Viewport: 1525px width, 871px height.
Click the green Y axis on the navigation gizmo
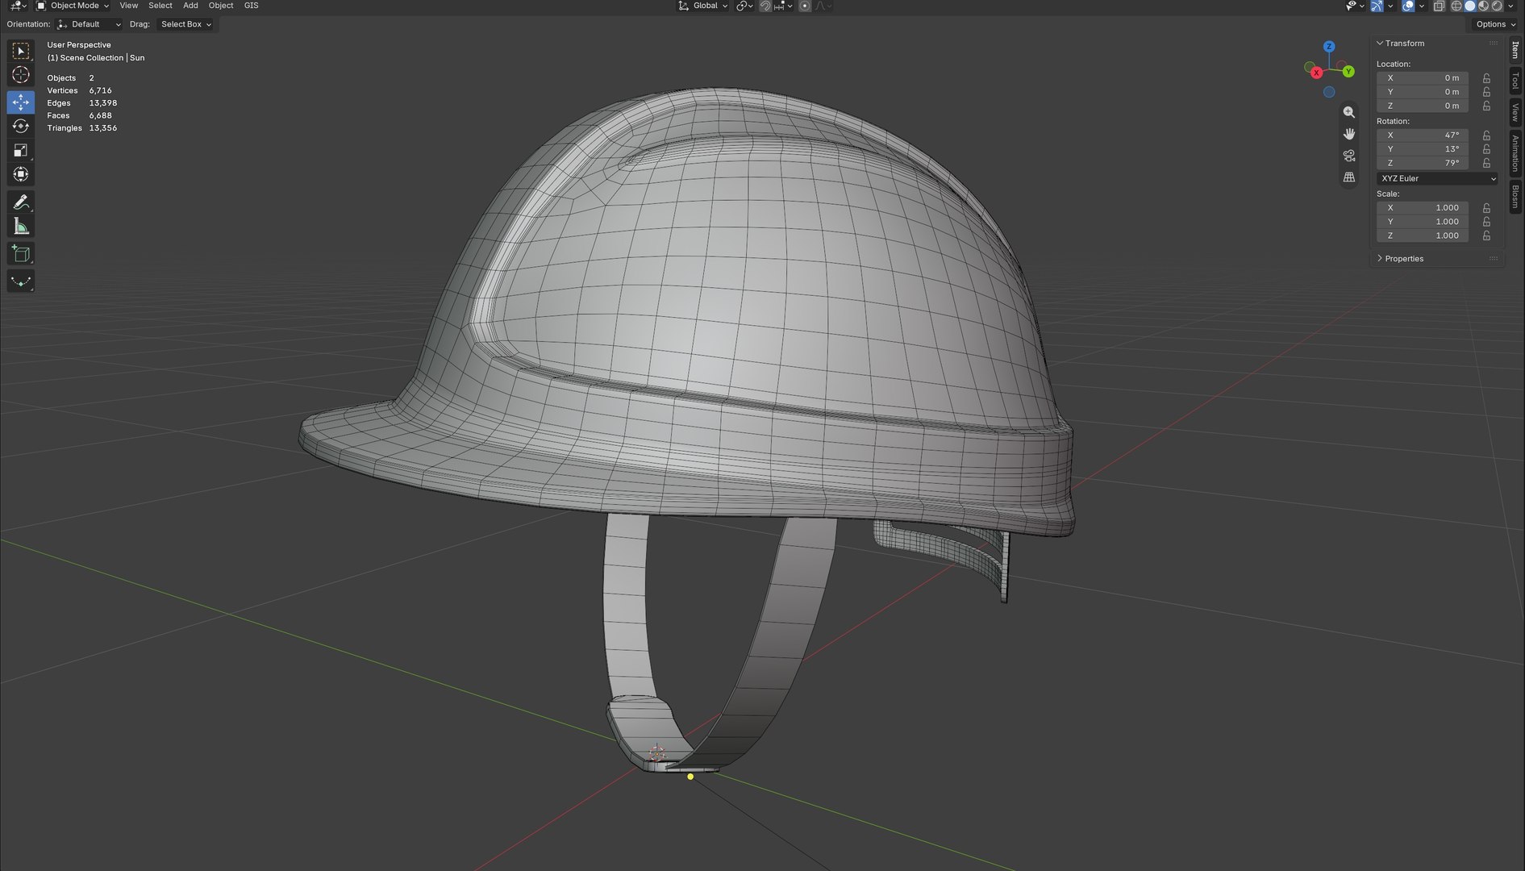click(1348, 72)
